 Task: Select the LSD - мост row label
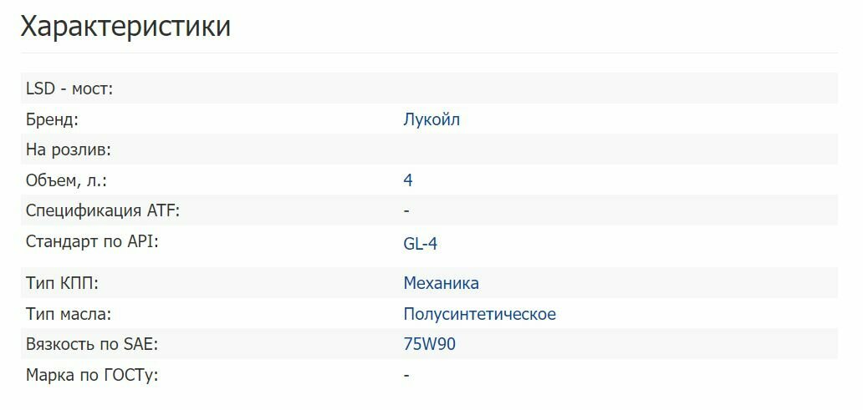[69, 89]
